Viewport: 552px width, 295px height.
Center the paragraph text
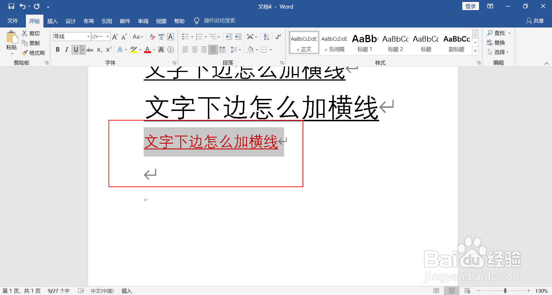pos(195,50)
